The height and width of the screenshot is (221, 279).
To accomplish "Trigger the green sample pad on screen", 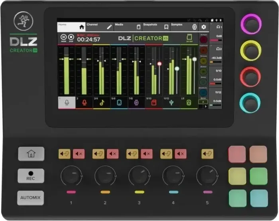I will [203, 72].
